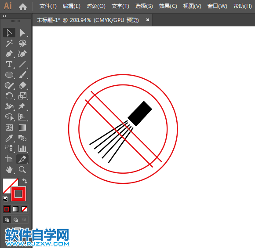The image size is (255, 248).
Task: Open the 文字(T) menu
Action: coord(120,6)
